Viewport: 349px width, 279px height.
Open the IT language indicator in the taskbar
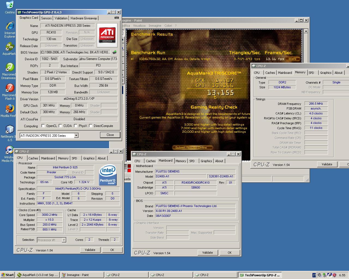pyautogui.click(x=314, y=275)
